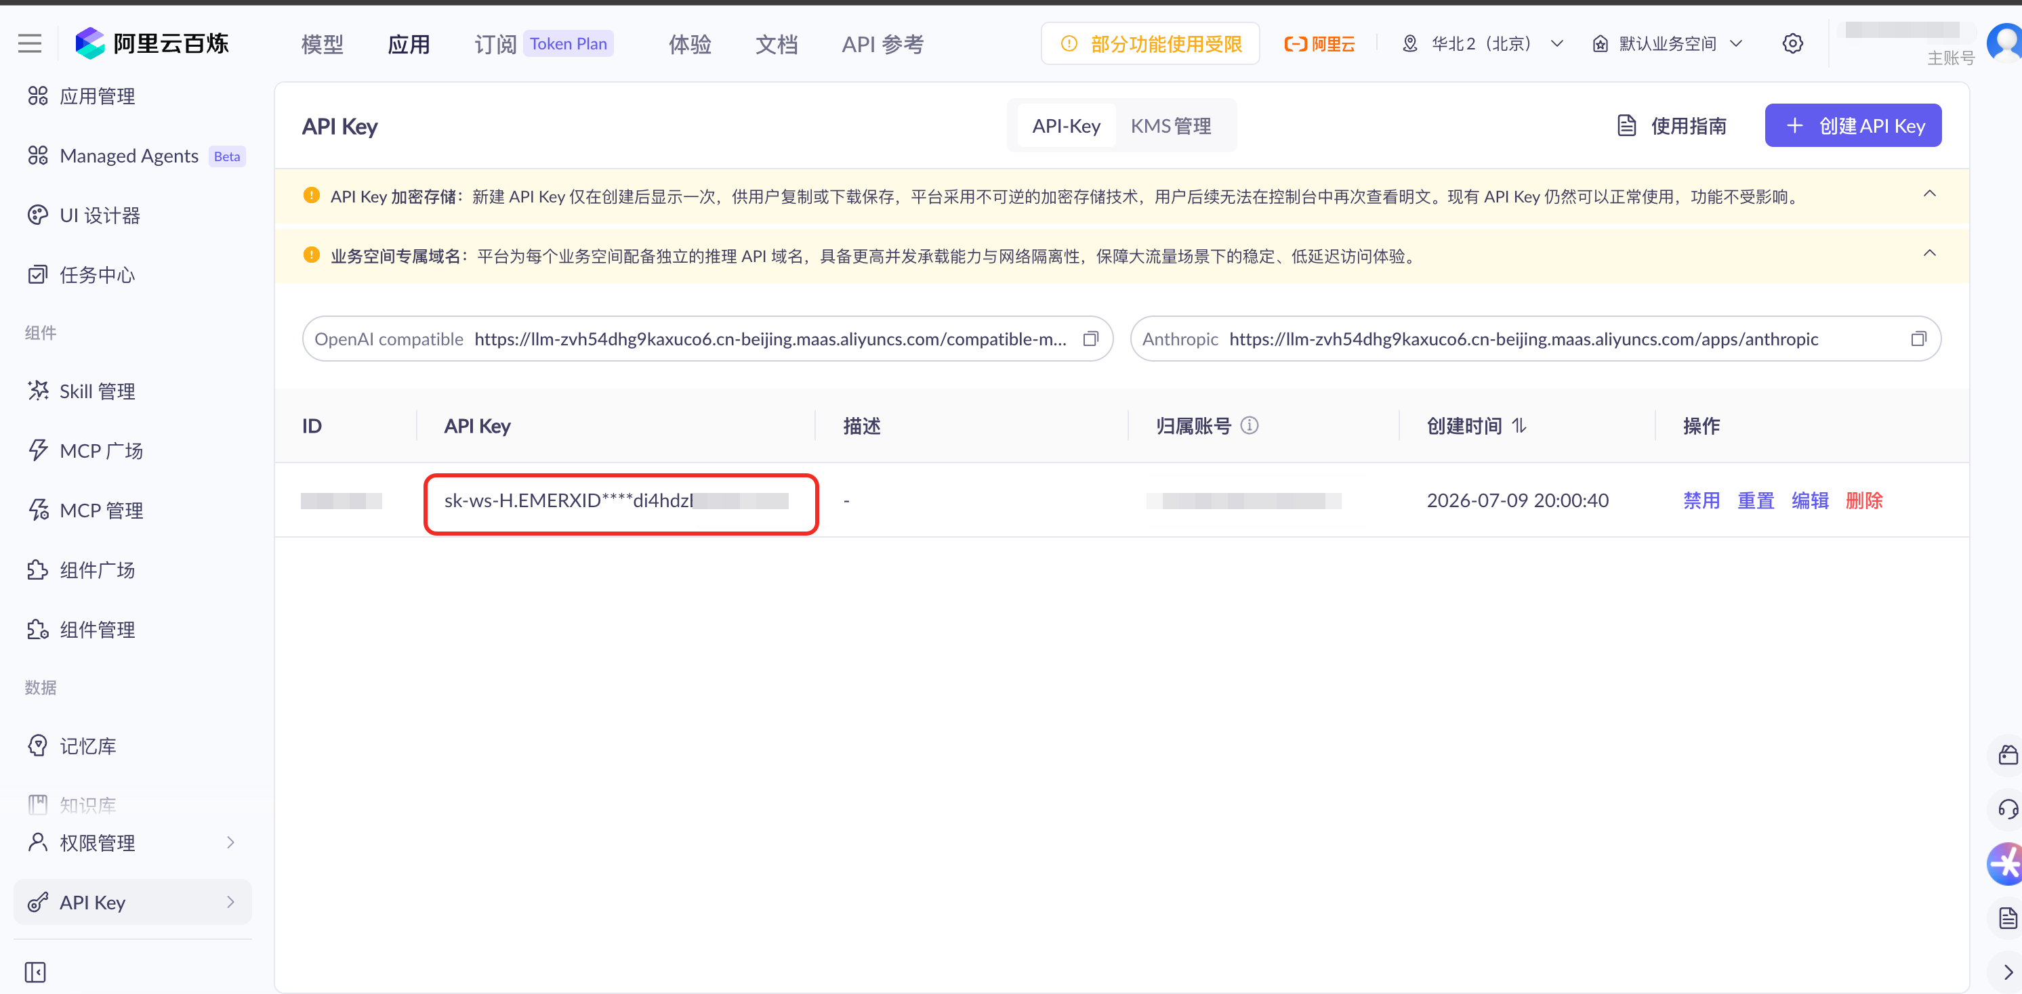The width and height of the screenshot is (2022, 994).
Task: Open the 华北2（北京）region dropdown
Action: (x=1483, y=44)
